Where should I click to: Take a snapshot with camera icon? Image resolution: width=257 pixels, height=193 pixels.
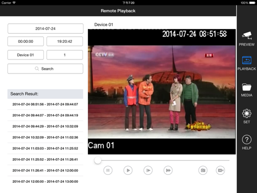click(x=203, y=170)
